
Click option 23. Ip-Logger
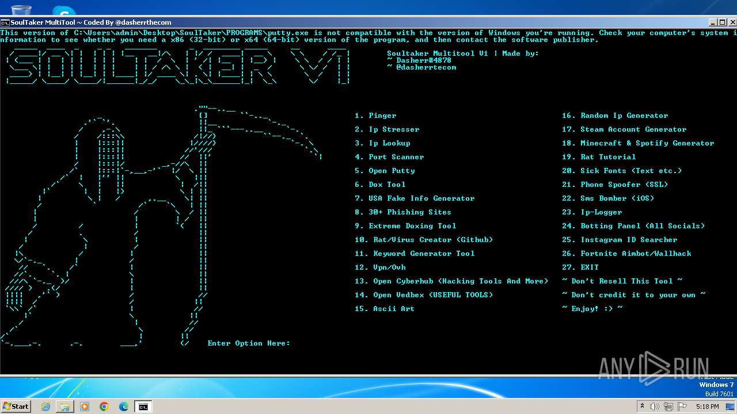pos(592,212)
